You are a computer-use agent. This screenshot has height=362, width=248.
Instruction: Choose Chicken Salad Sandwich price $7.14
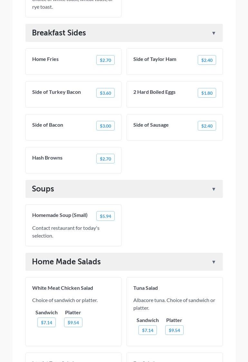pyautogui.click(x=46, y=322)
